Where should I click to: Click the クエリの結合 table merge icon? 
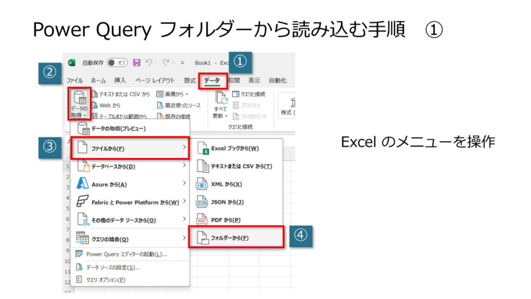(x=82, y=238)
